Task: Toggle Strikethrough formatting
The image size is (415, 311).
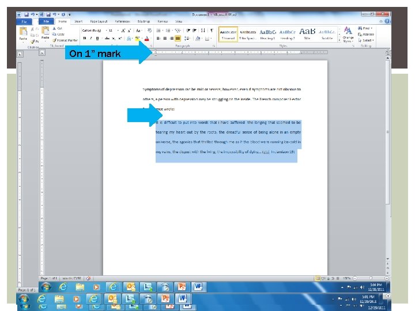Action: (107, 39)
